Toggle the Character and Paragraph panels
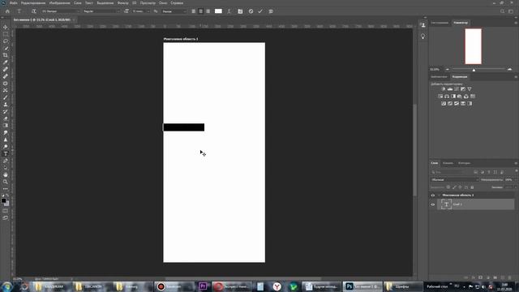Viewport: 519px width, 292px height. [240, 11]
